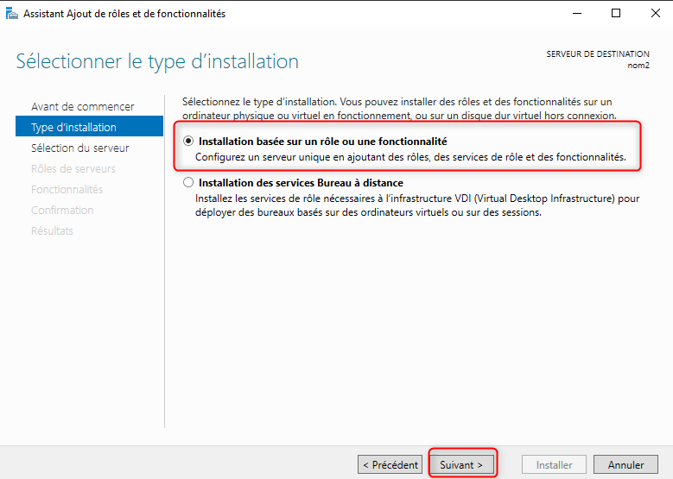The height and width of the screenshot is (479, 673).
Task: Click the Confirmation step
Action: point(62,210)
